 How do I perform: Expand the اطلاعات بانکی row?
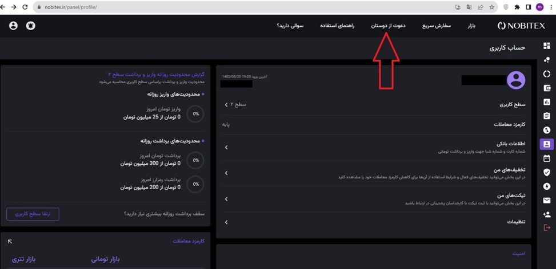(x=374, y=147)
